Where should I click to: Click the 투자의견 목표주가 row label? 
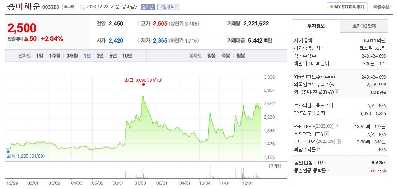click(313, 105)
